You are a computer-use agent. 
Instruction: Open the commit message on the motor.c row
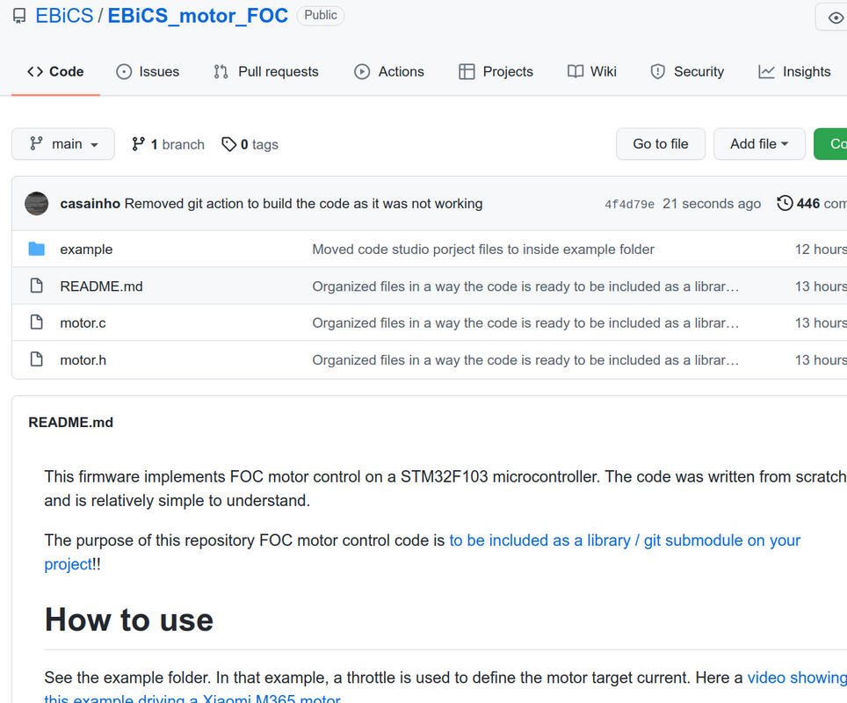[525, 323]
